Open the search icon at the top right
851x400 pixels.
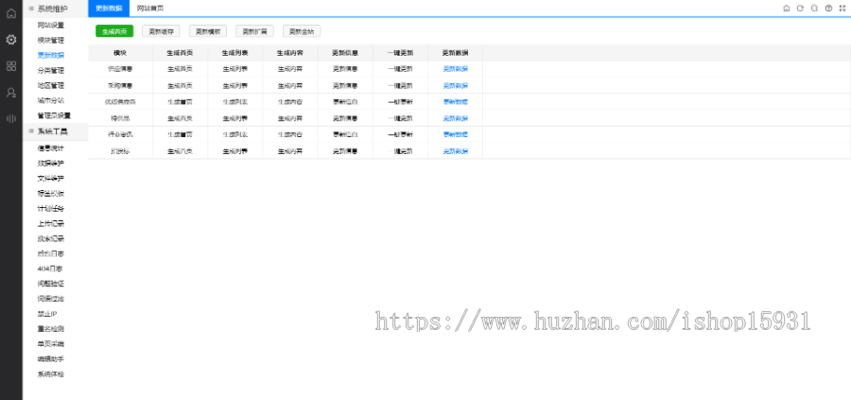(x=814, y=9)
